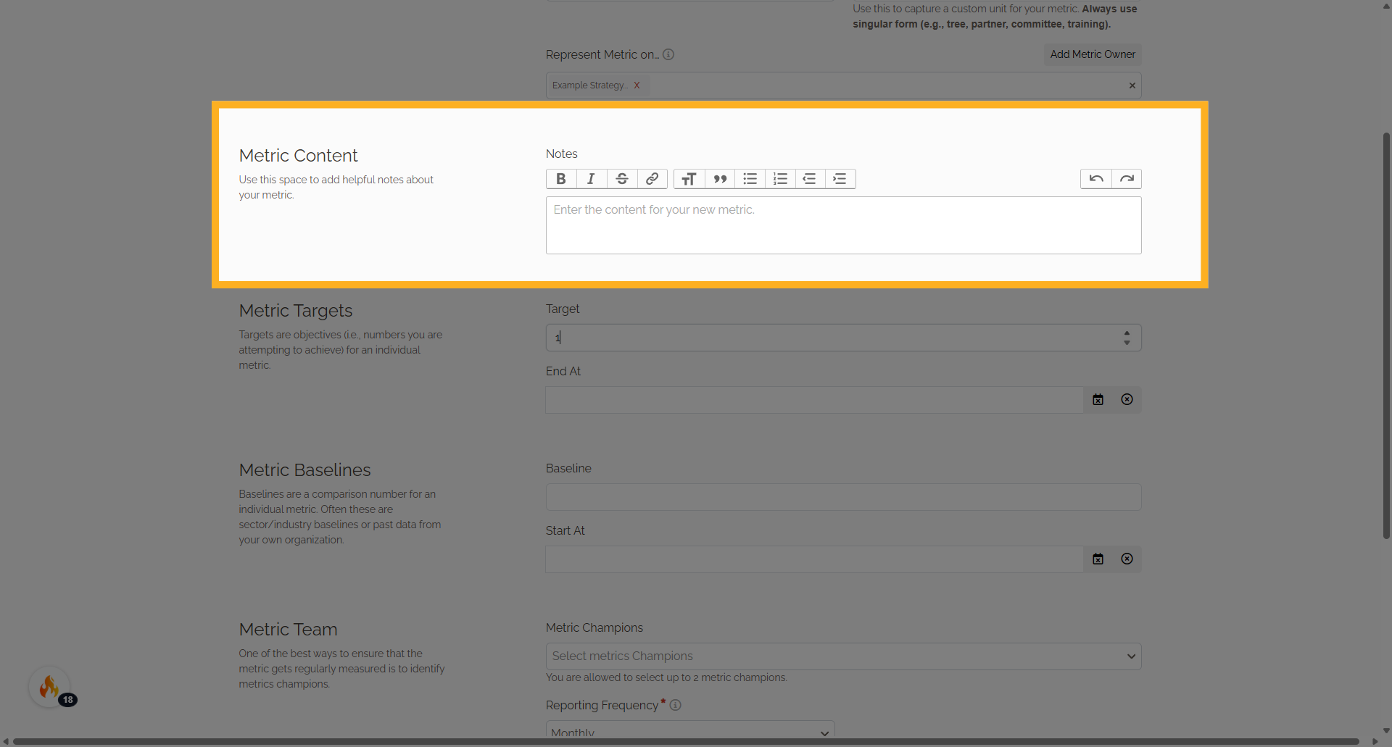Toggle italic formatting in Notes toolbar
The width and height of the screenshot is (1392, 747).
pos(592,179)
